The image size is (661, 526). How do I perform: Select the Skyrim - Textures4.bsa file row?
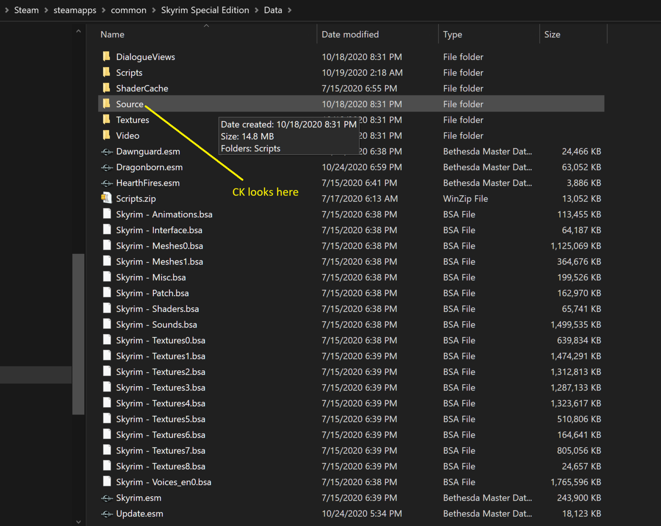[351, 403]
